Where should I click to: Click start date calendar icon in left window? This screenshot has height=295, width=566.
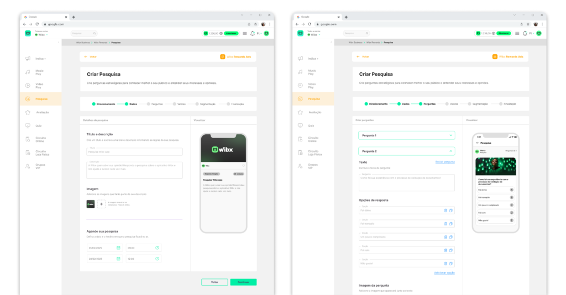click(118, 247)
